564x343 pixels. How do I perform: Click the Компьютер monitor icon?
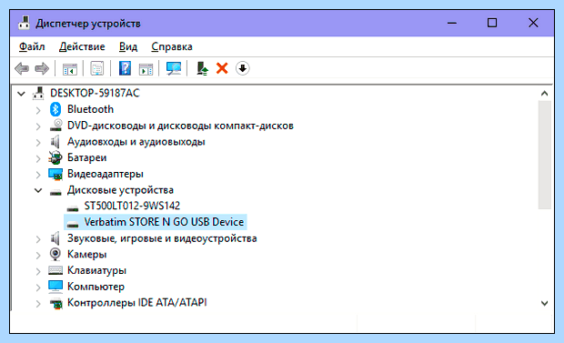tap(55, 287)
